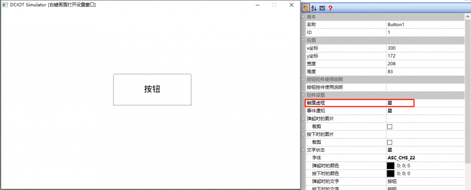Collapse the 文字状态 group
The image size is (471, 190).
[303, 150]
